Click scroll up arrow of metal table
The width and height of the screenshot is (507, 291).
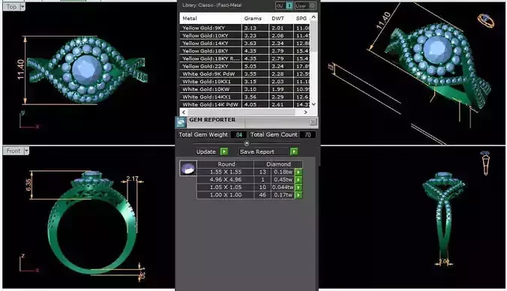[x=313, y=16]
